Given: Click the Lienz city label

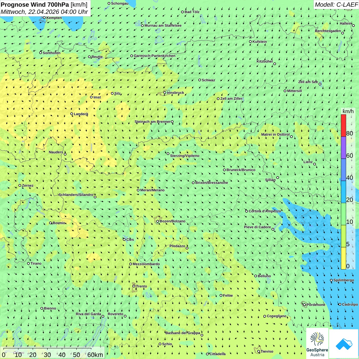Looking at the screenshot, I should pos(308,162).
